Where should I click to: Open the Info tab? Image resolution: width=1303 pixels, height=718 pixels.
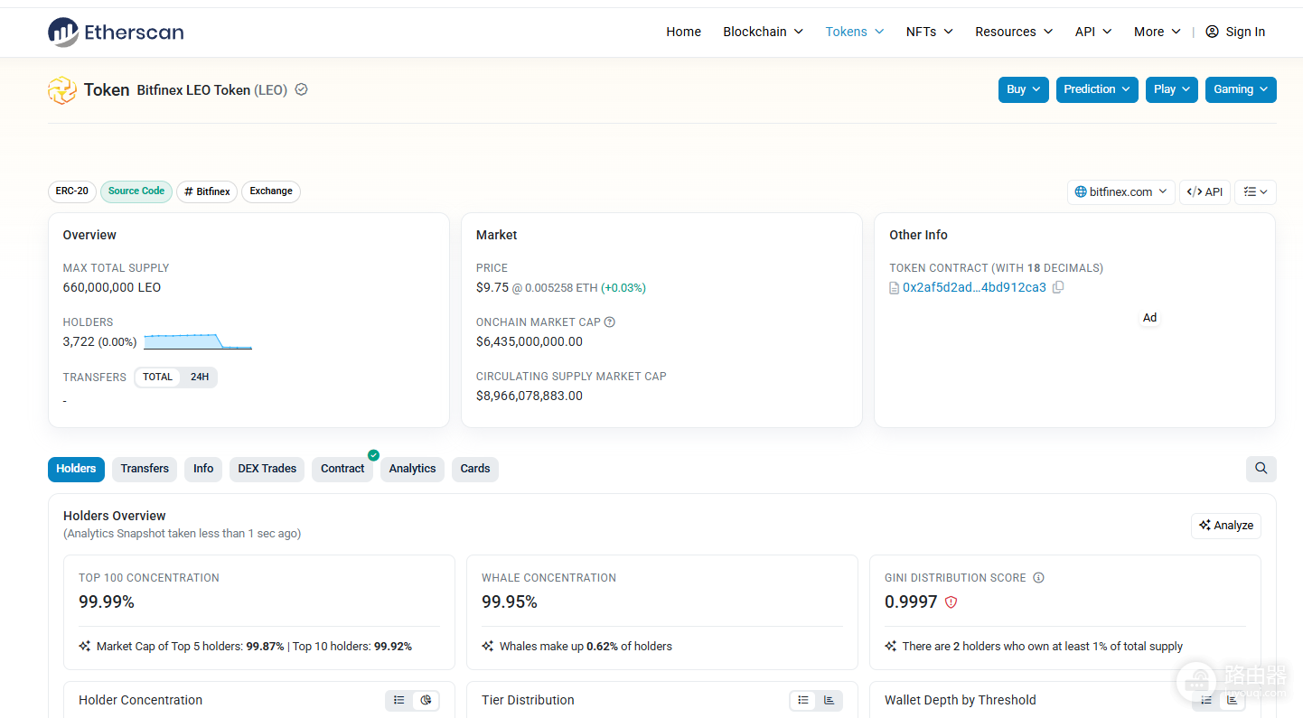(x=203, y=469)
